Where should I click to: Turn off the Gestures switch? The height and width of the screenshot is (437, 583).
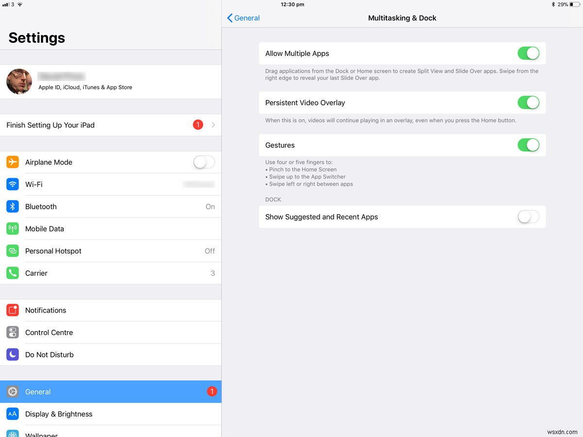click(x=529, y=145)
